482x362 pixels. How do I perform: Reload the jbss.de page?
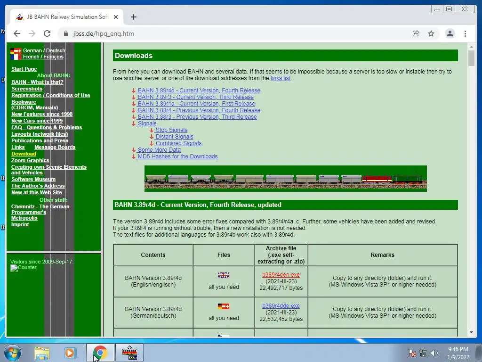pyautogui.click(x=47, y=33)
